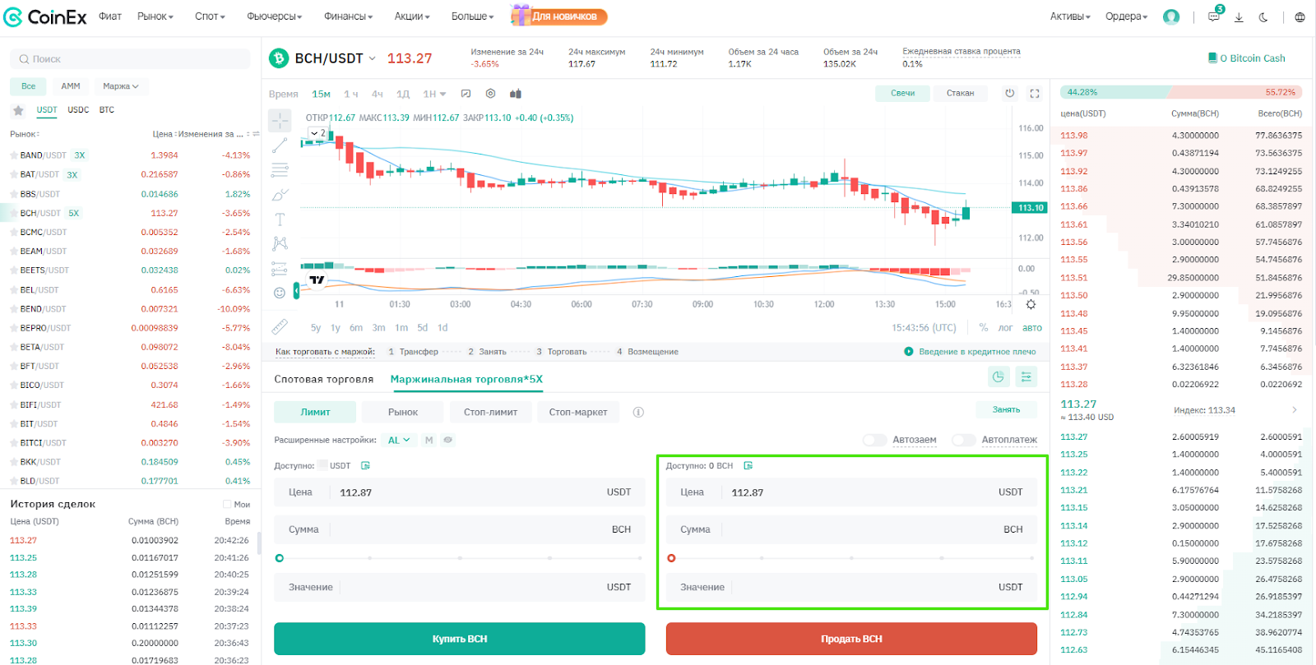Click the chart reset power icon
The height and width of the screenshot is (665, 1316).
tap(1010, 93)
